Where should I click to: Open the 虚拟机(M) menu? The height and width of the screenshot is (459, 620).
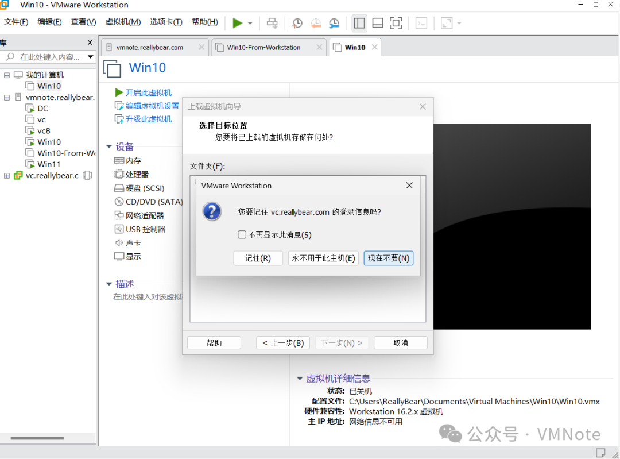(123, 22)
